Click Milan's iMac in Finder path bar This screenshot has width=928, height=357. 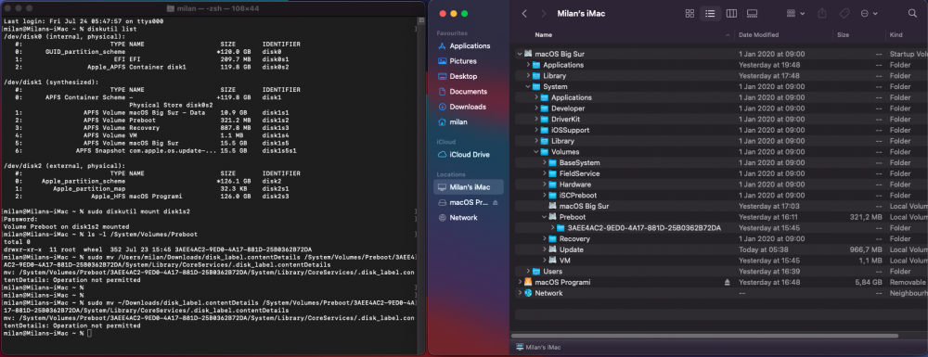coord(538,347)
